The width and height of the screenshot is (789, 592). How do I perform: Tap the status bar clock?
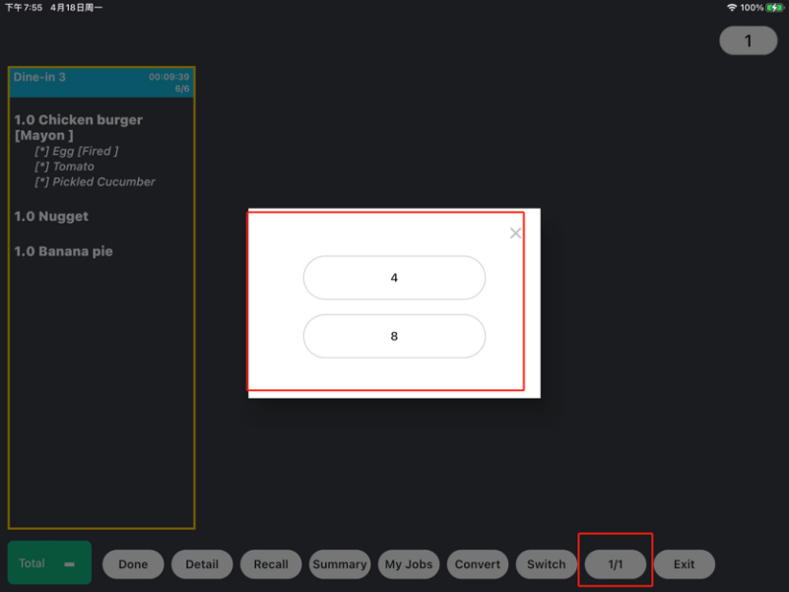(x=24, y=8)
